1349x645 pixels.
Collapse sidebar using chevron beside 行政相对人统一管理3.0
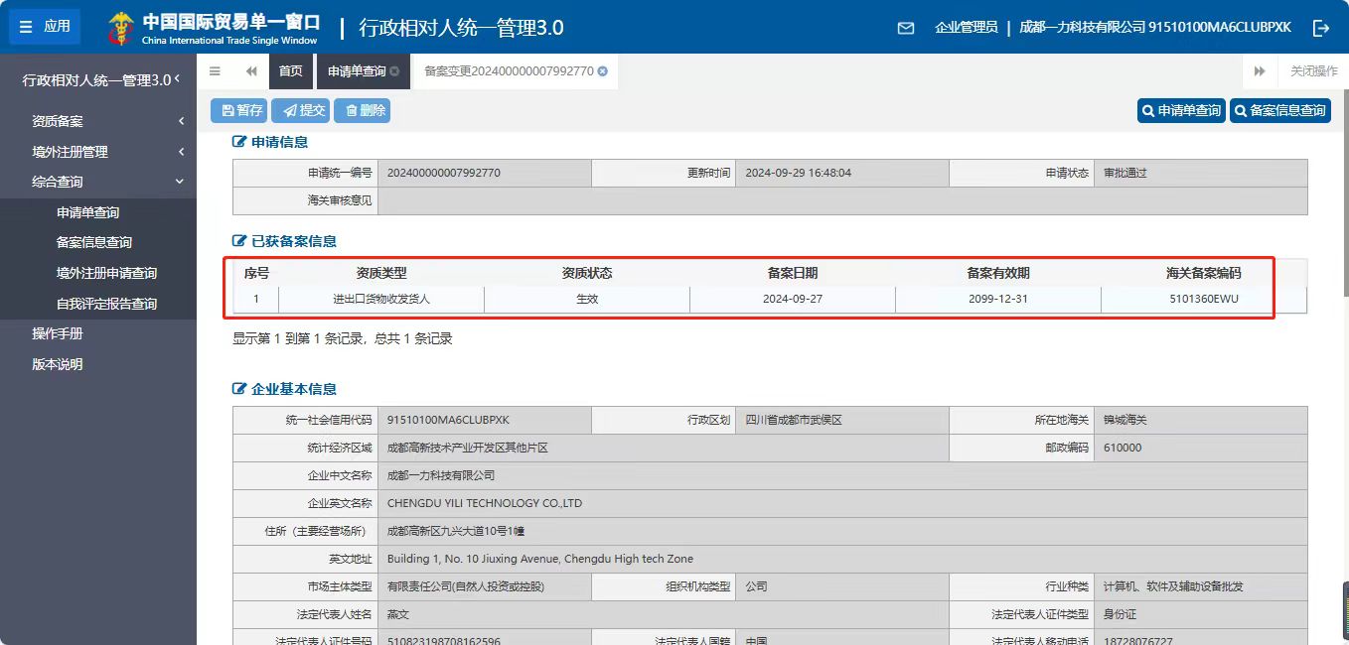177,79
